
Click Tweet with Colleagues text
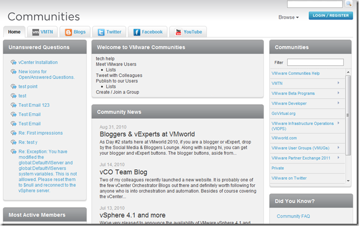coord(119,75)
